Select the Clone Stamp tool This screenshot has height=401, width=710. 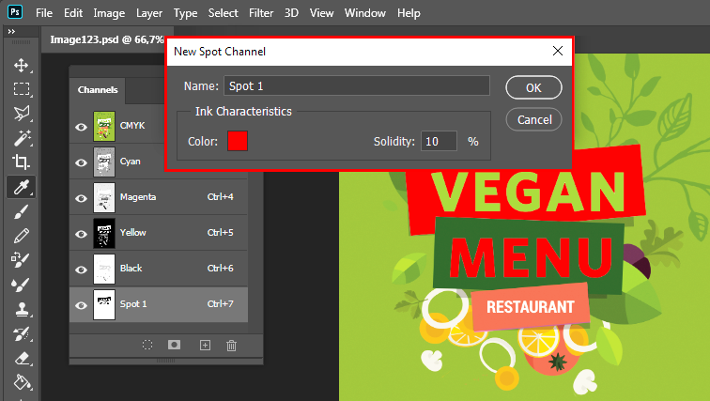pos(21,308)
